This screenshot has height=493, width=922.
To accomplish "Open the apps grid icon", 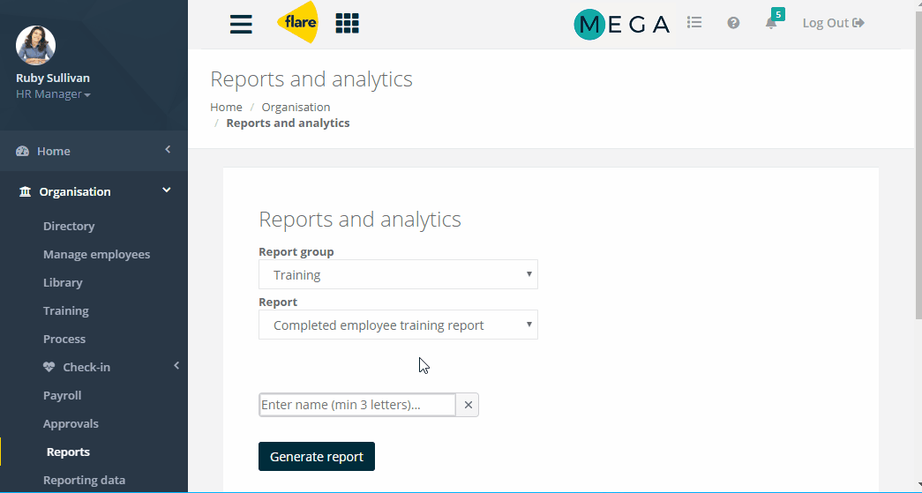I will 347,24.
